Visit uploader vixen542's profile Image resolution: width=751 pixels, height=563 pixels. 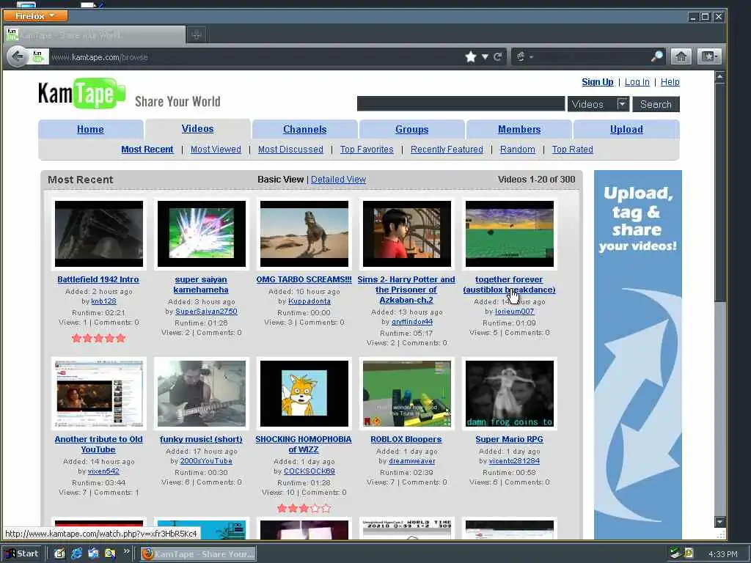tap(103, 471)
